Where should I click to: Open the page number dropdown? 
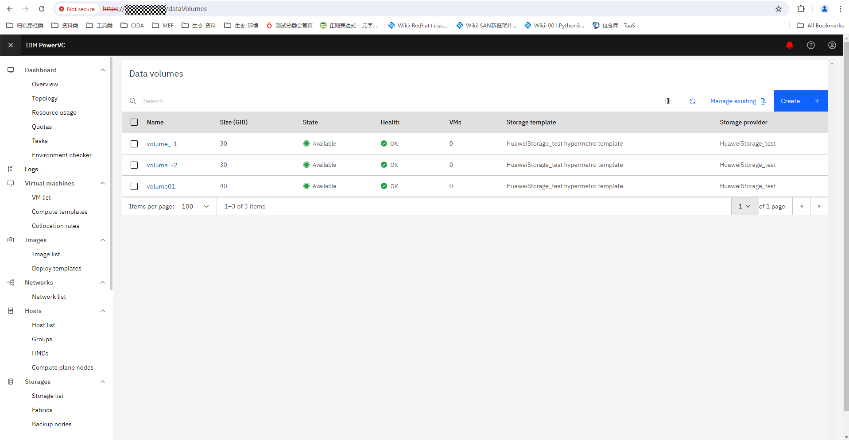[744, 206]
